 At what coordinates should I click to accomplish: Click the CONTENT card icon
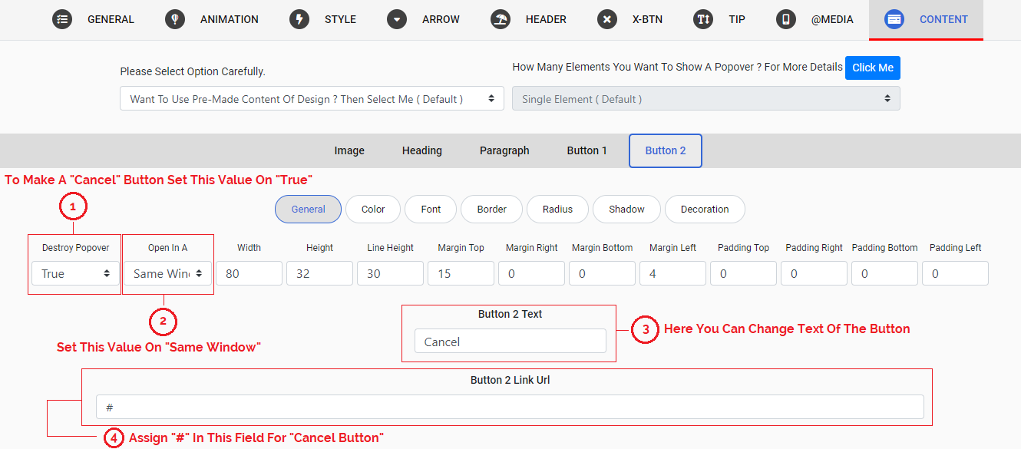click(894, 19)
